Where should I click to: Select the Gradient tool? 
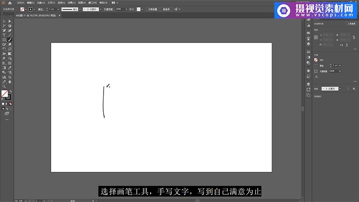point(4,68)
